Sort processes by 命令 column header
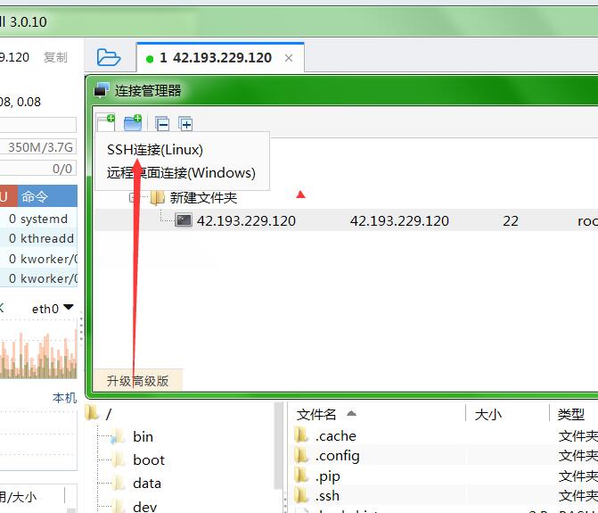 36,196
